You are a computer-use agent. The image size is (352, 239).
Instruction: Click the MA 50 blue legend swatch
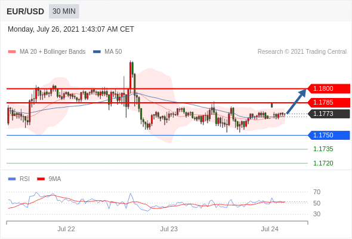(x=97, y=52)
